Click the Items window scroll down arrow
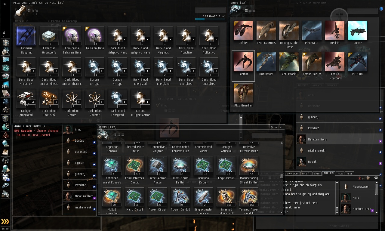This screenshot has width=385, height=231. pyautogui.click(x=282, y=212)
